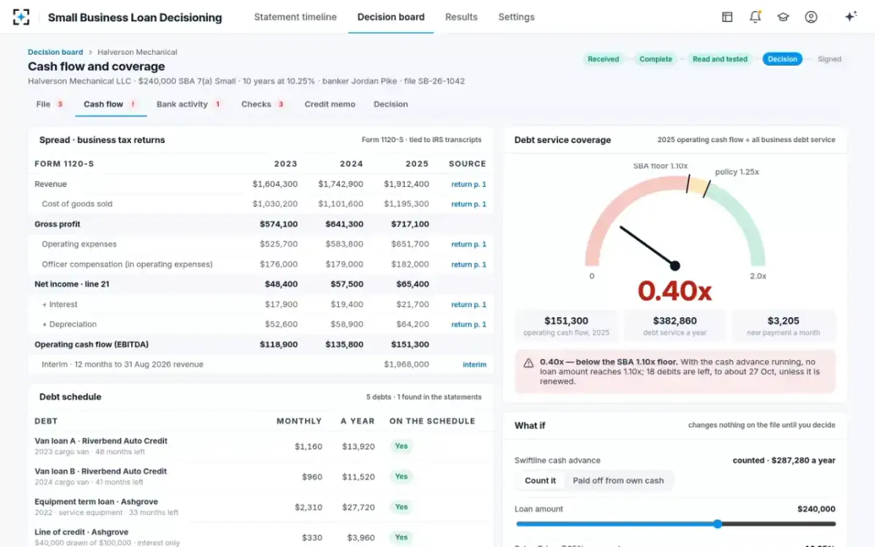Viewport: 875px width, 547px height.
Task: Click the Received stage pill
Action: tap(604, 59)
